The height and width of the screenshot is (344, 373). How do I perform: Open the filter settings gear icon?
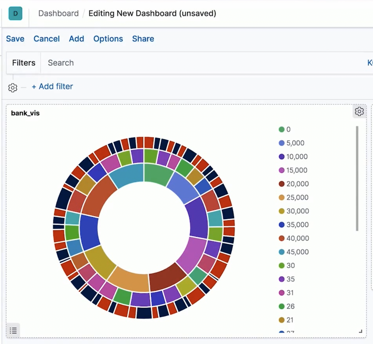point(13,88)
